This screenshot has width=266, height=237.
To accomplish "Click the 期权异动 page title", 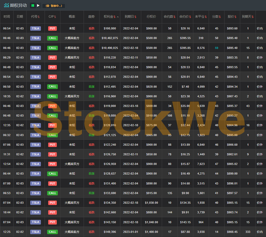I will 18,5.
